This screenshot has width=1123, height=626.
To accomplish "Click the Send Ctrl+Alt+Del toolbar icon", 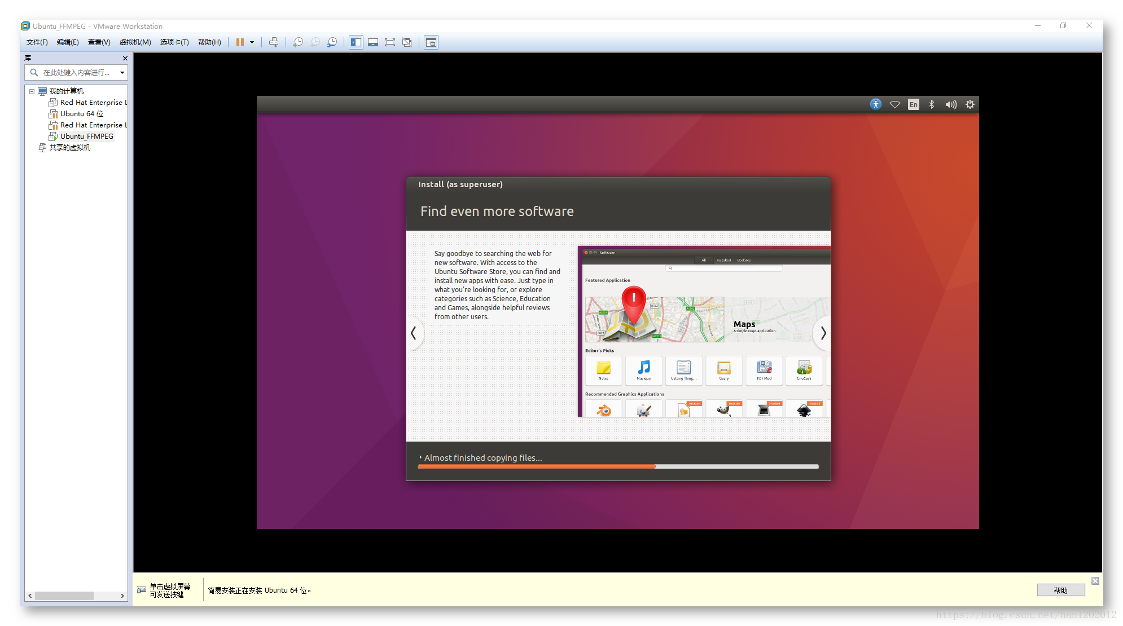I will [274, 42].
